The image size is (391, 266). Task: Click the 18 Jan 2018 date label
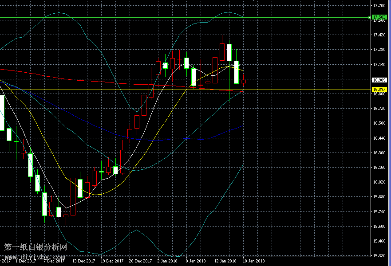[x=253, y=261]
